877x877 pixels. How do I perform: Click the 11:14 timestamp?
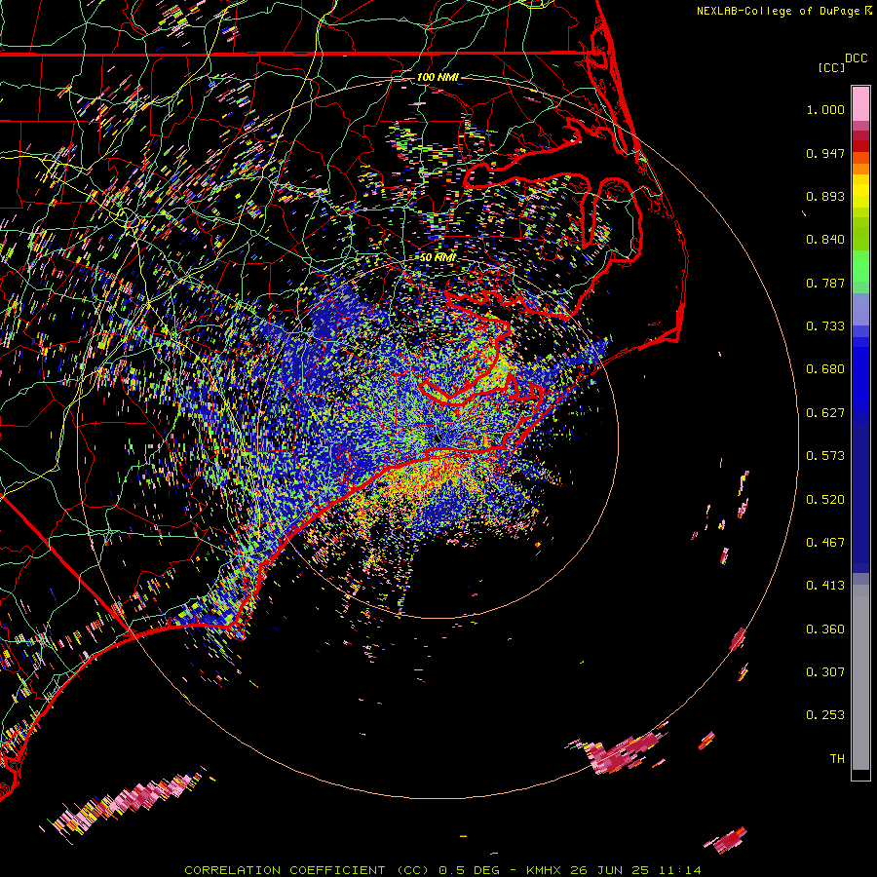(x=679, y=870)
